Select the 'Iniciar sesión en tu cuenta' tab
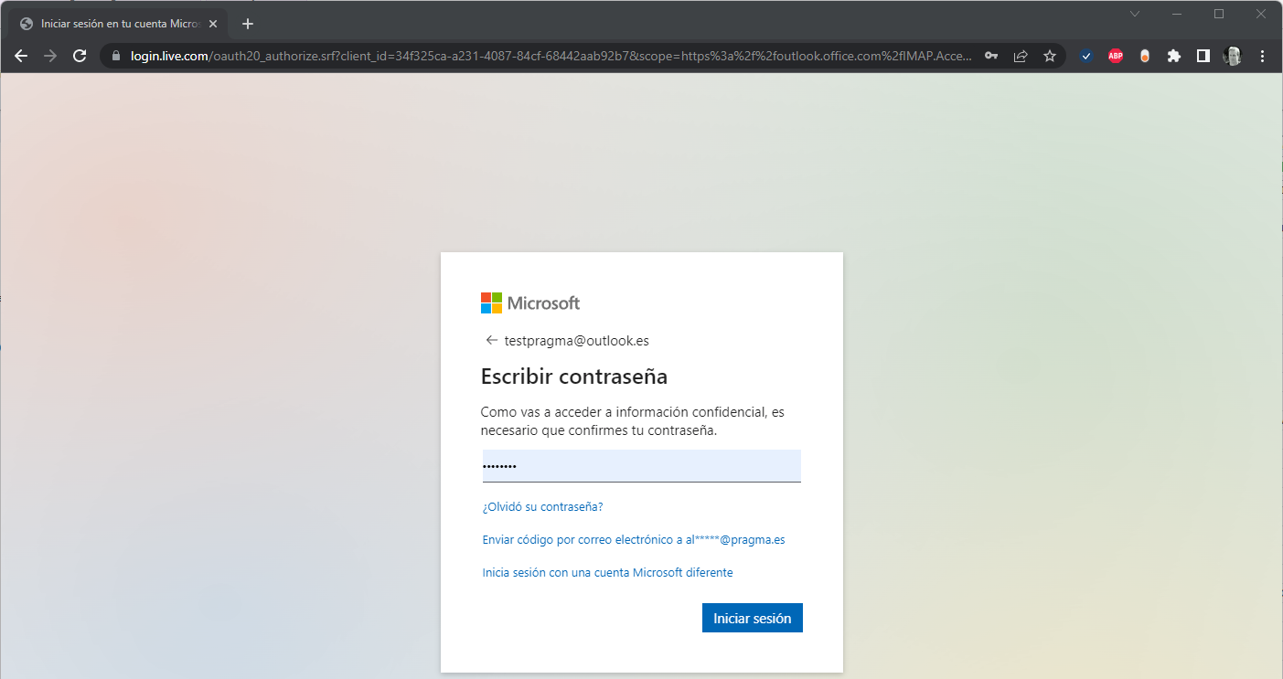 coord(117,24)
